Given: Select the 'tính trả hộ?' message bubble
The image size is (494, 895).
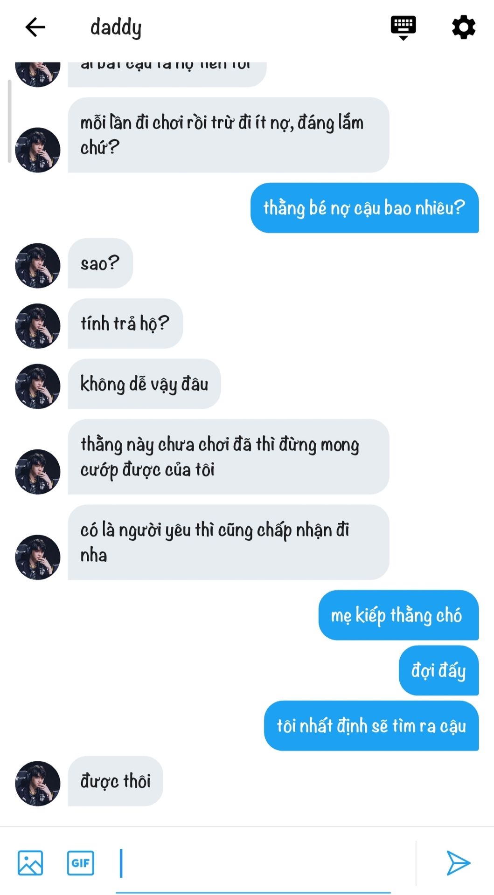Looking at the screenshot, I should (x=125, y=324).
